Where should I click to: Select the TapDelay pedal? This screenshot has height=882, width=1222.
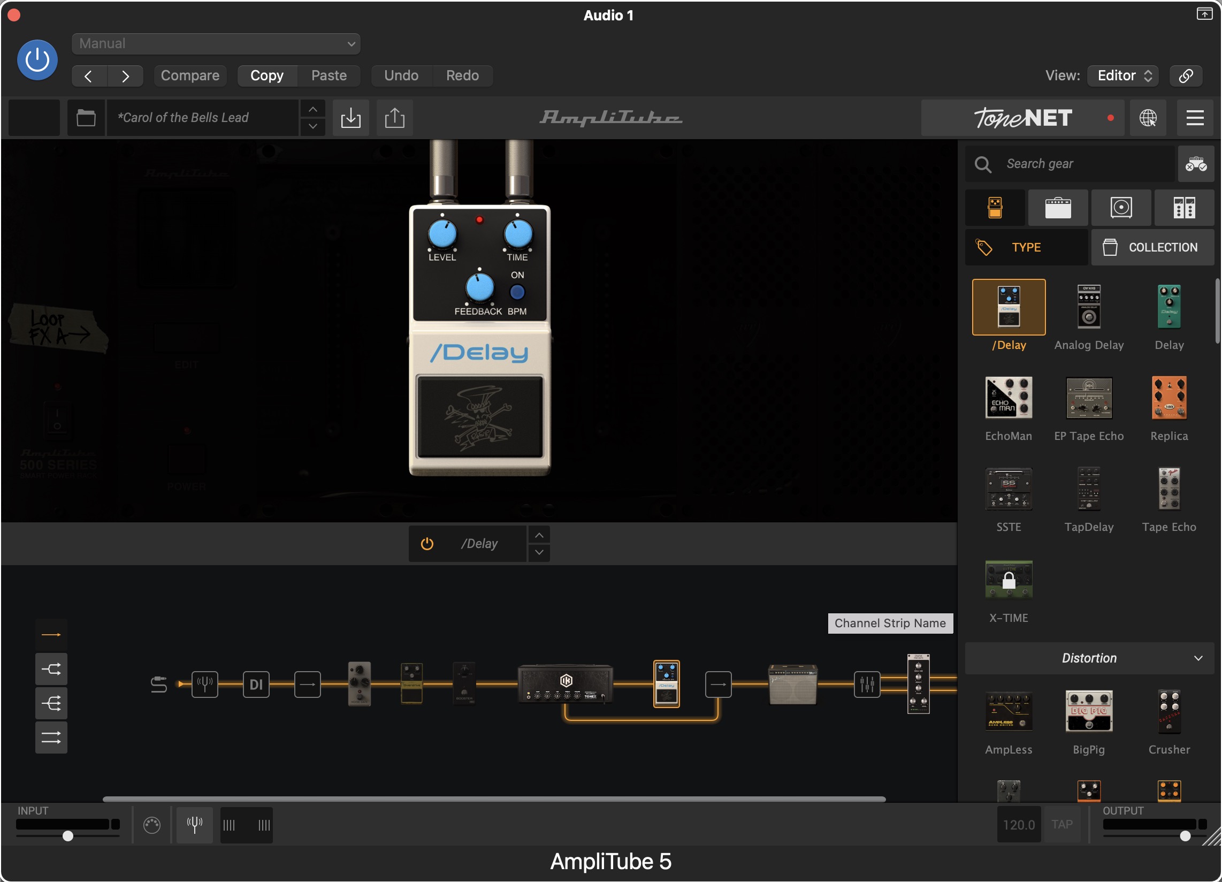coord(1089,489)
